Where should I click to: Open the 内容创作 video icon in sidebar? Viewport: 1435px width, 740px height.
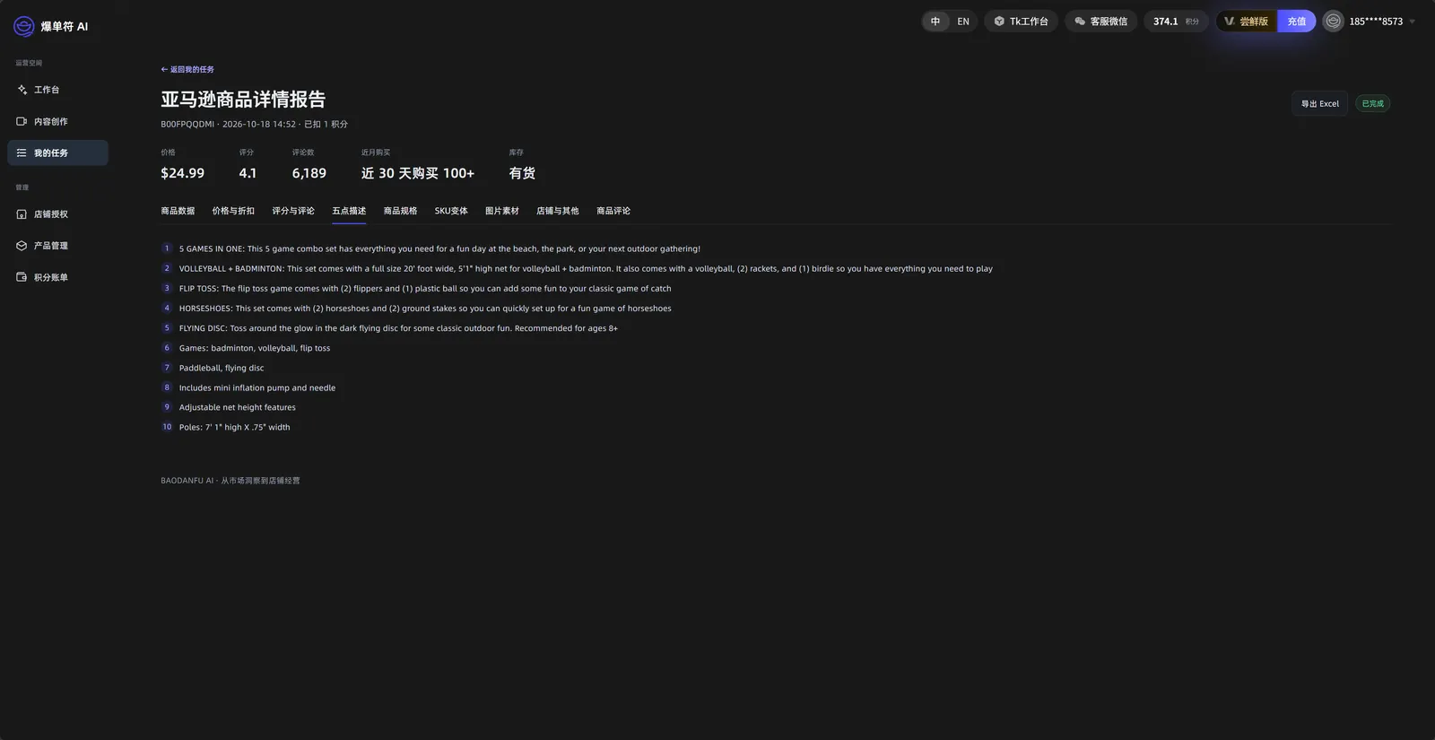click(22, 121)
